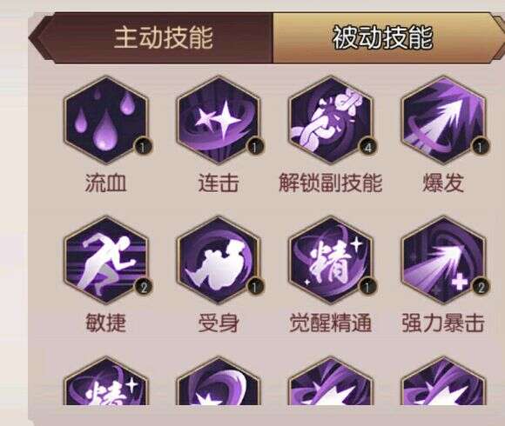
Task: Open the 受身 tumbling figure icon
Action: pyautogui.click(x=219, y=261)
